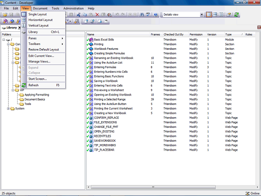Open the Administration menu

(x=73, y=8)
